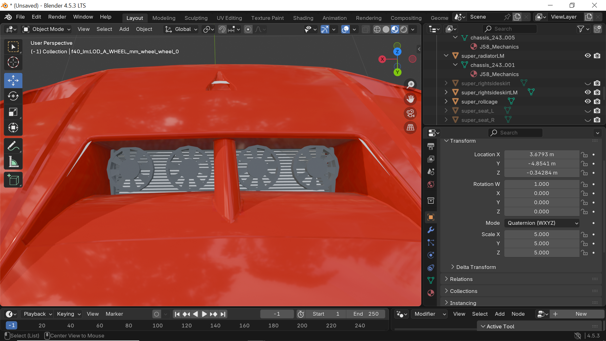Open rotation Mode Quaternion dropdown
606x341 pixels.
(542, 223)
